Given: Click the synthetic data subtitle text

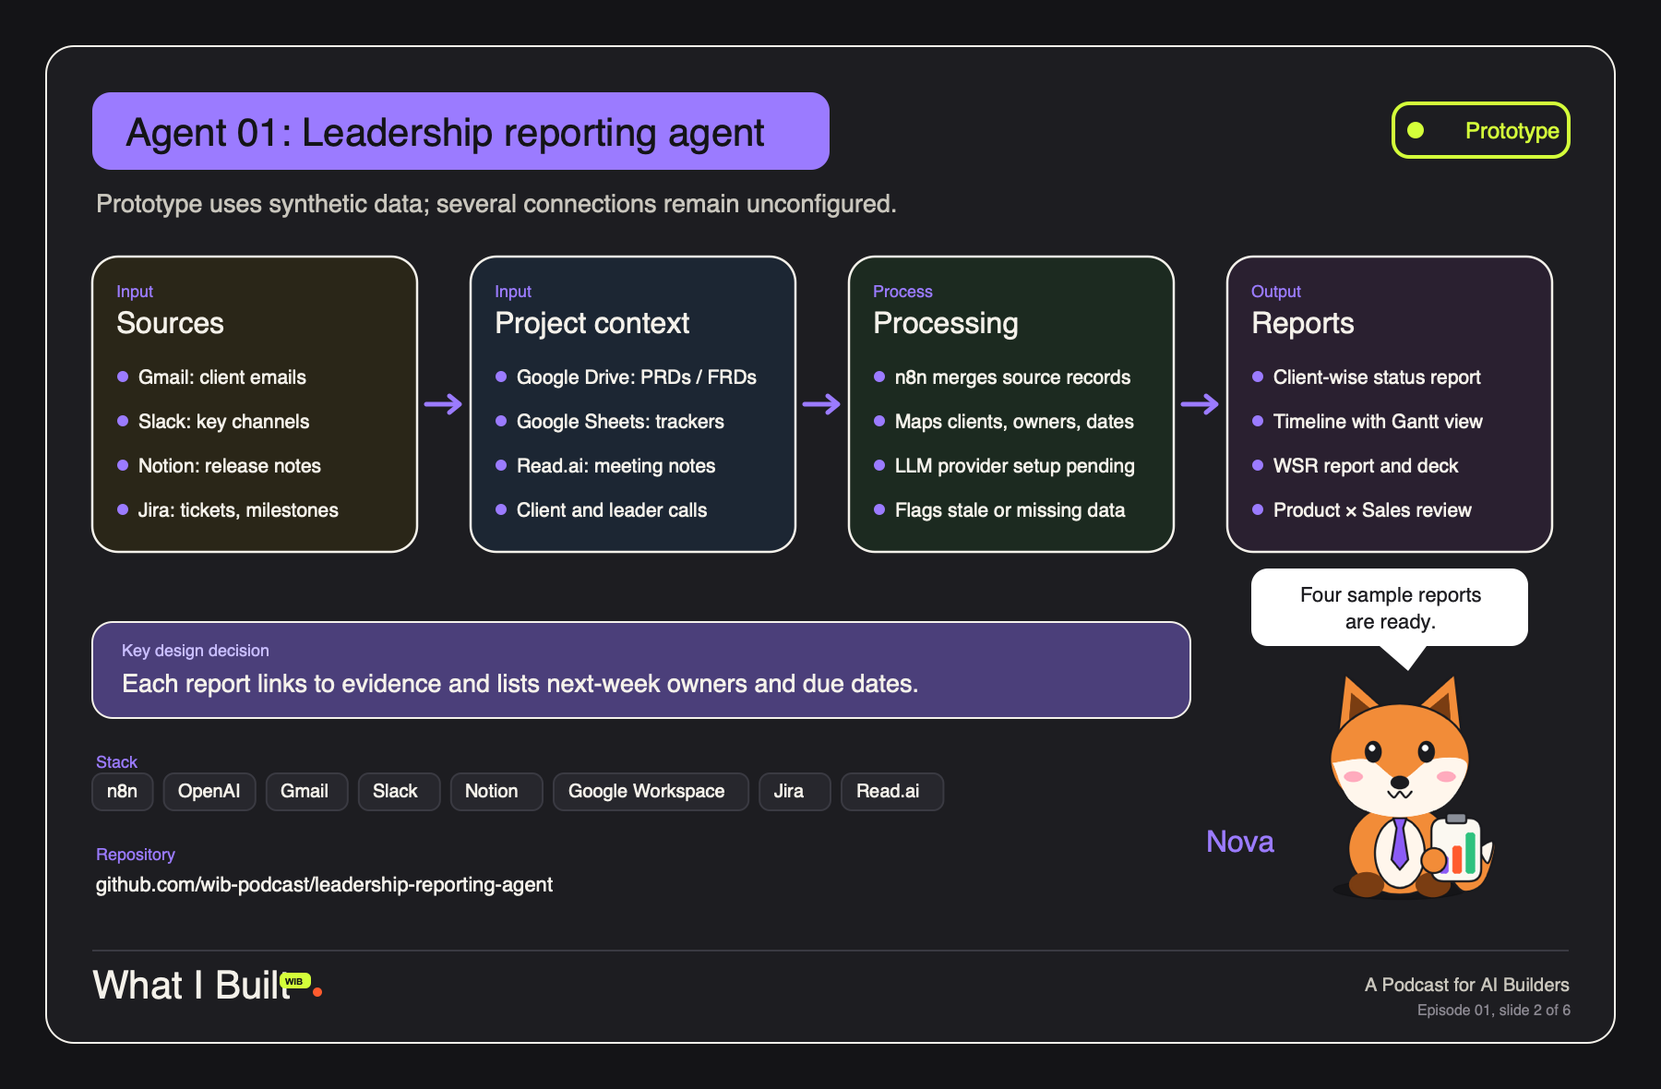Looking at the screenshot, I should [496, 203].
